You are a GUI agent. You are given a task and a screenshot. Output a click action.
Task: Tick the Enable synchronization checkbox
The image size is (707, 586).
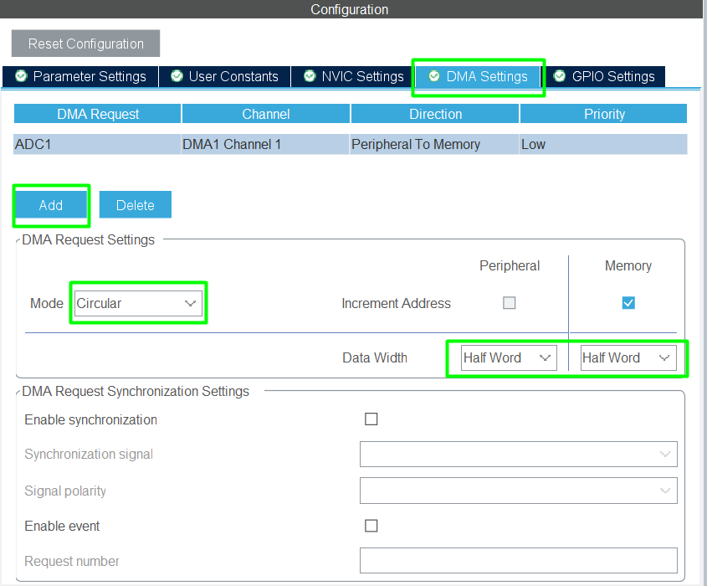(x=371, y=419)
